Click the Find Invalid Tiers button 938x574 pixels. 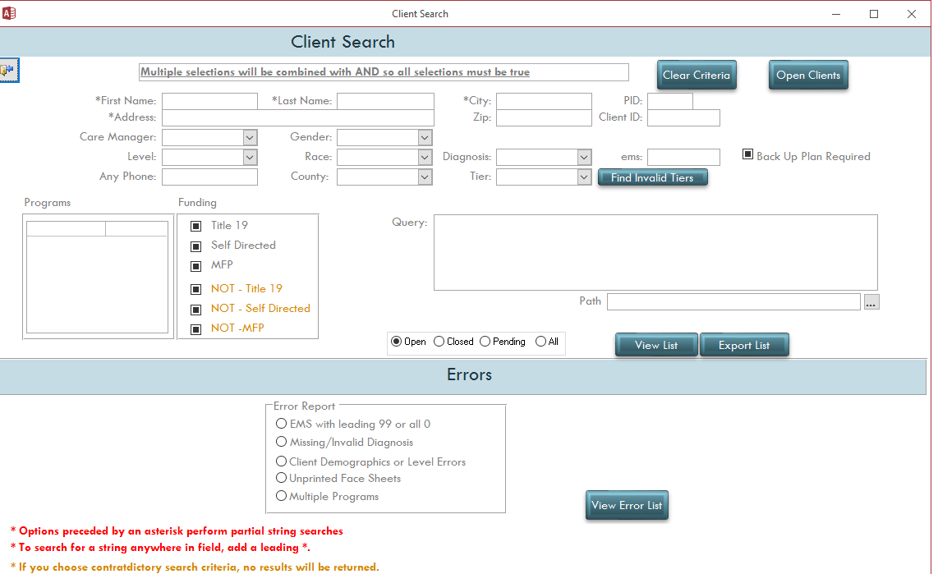pos(653,177)
